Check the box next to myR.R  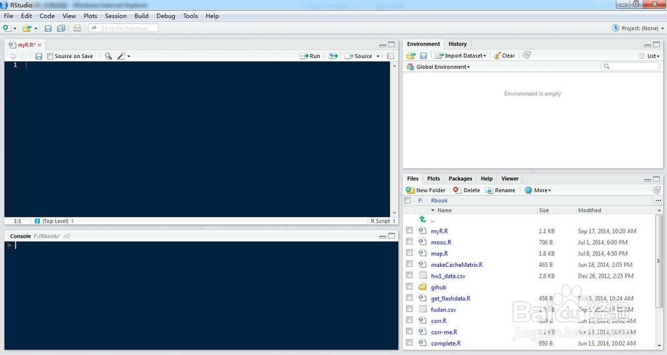point(409,231)
